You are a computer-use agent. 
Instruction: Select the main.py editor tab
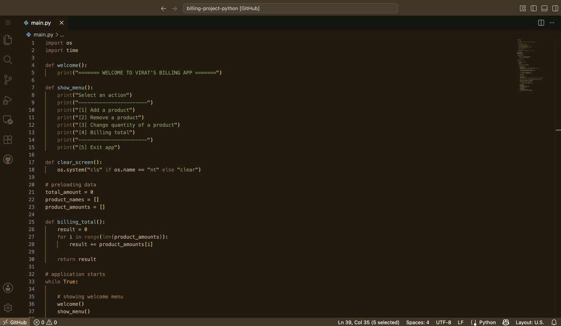pyautogui.click(x=44, y=22)
